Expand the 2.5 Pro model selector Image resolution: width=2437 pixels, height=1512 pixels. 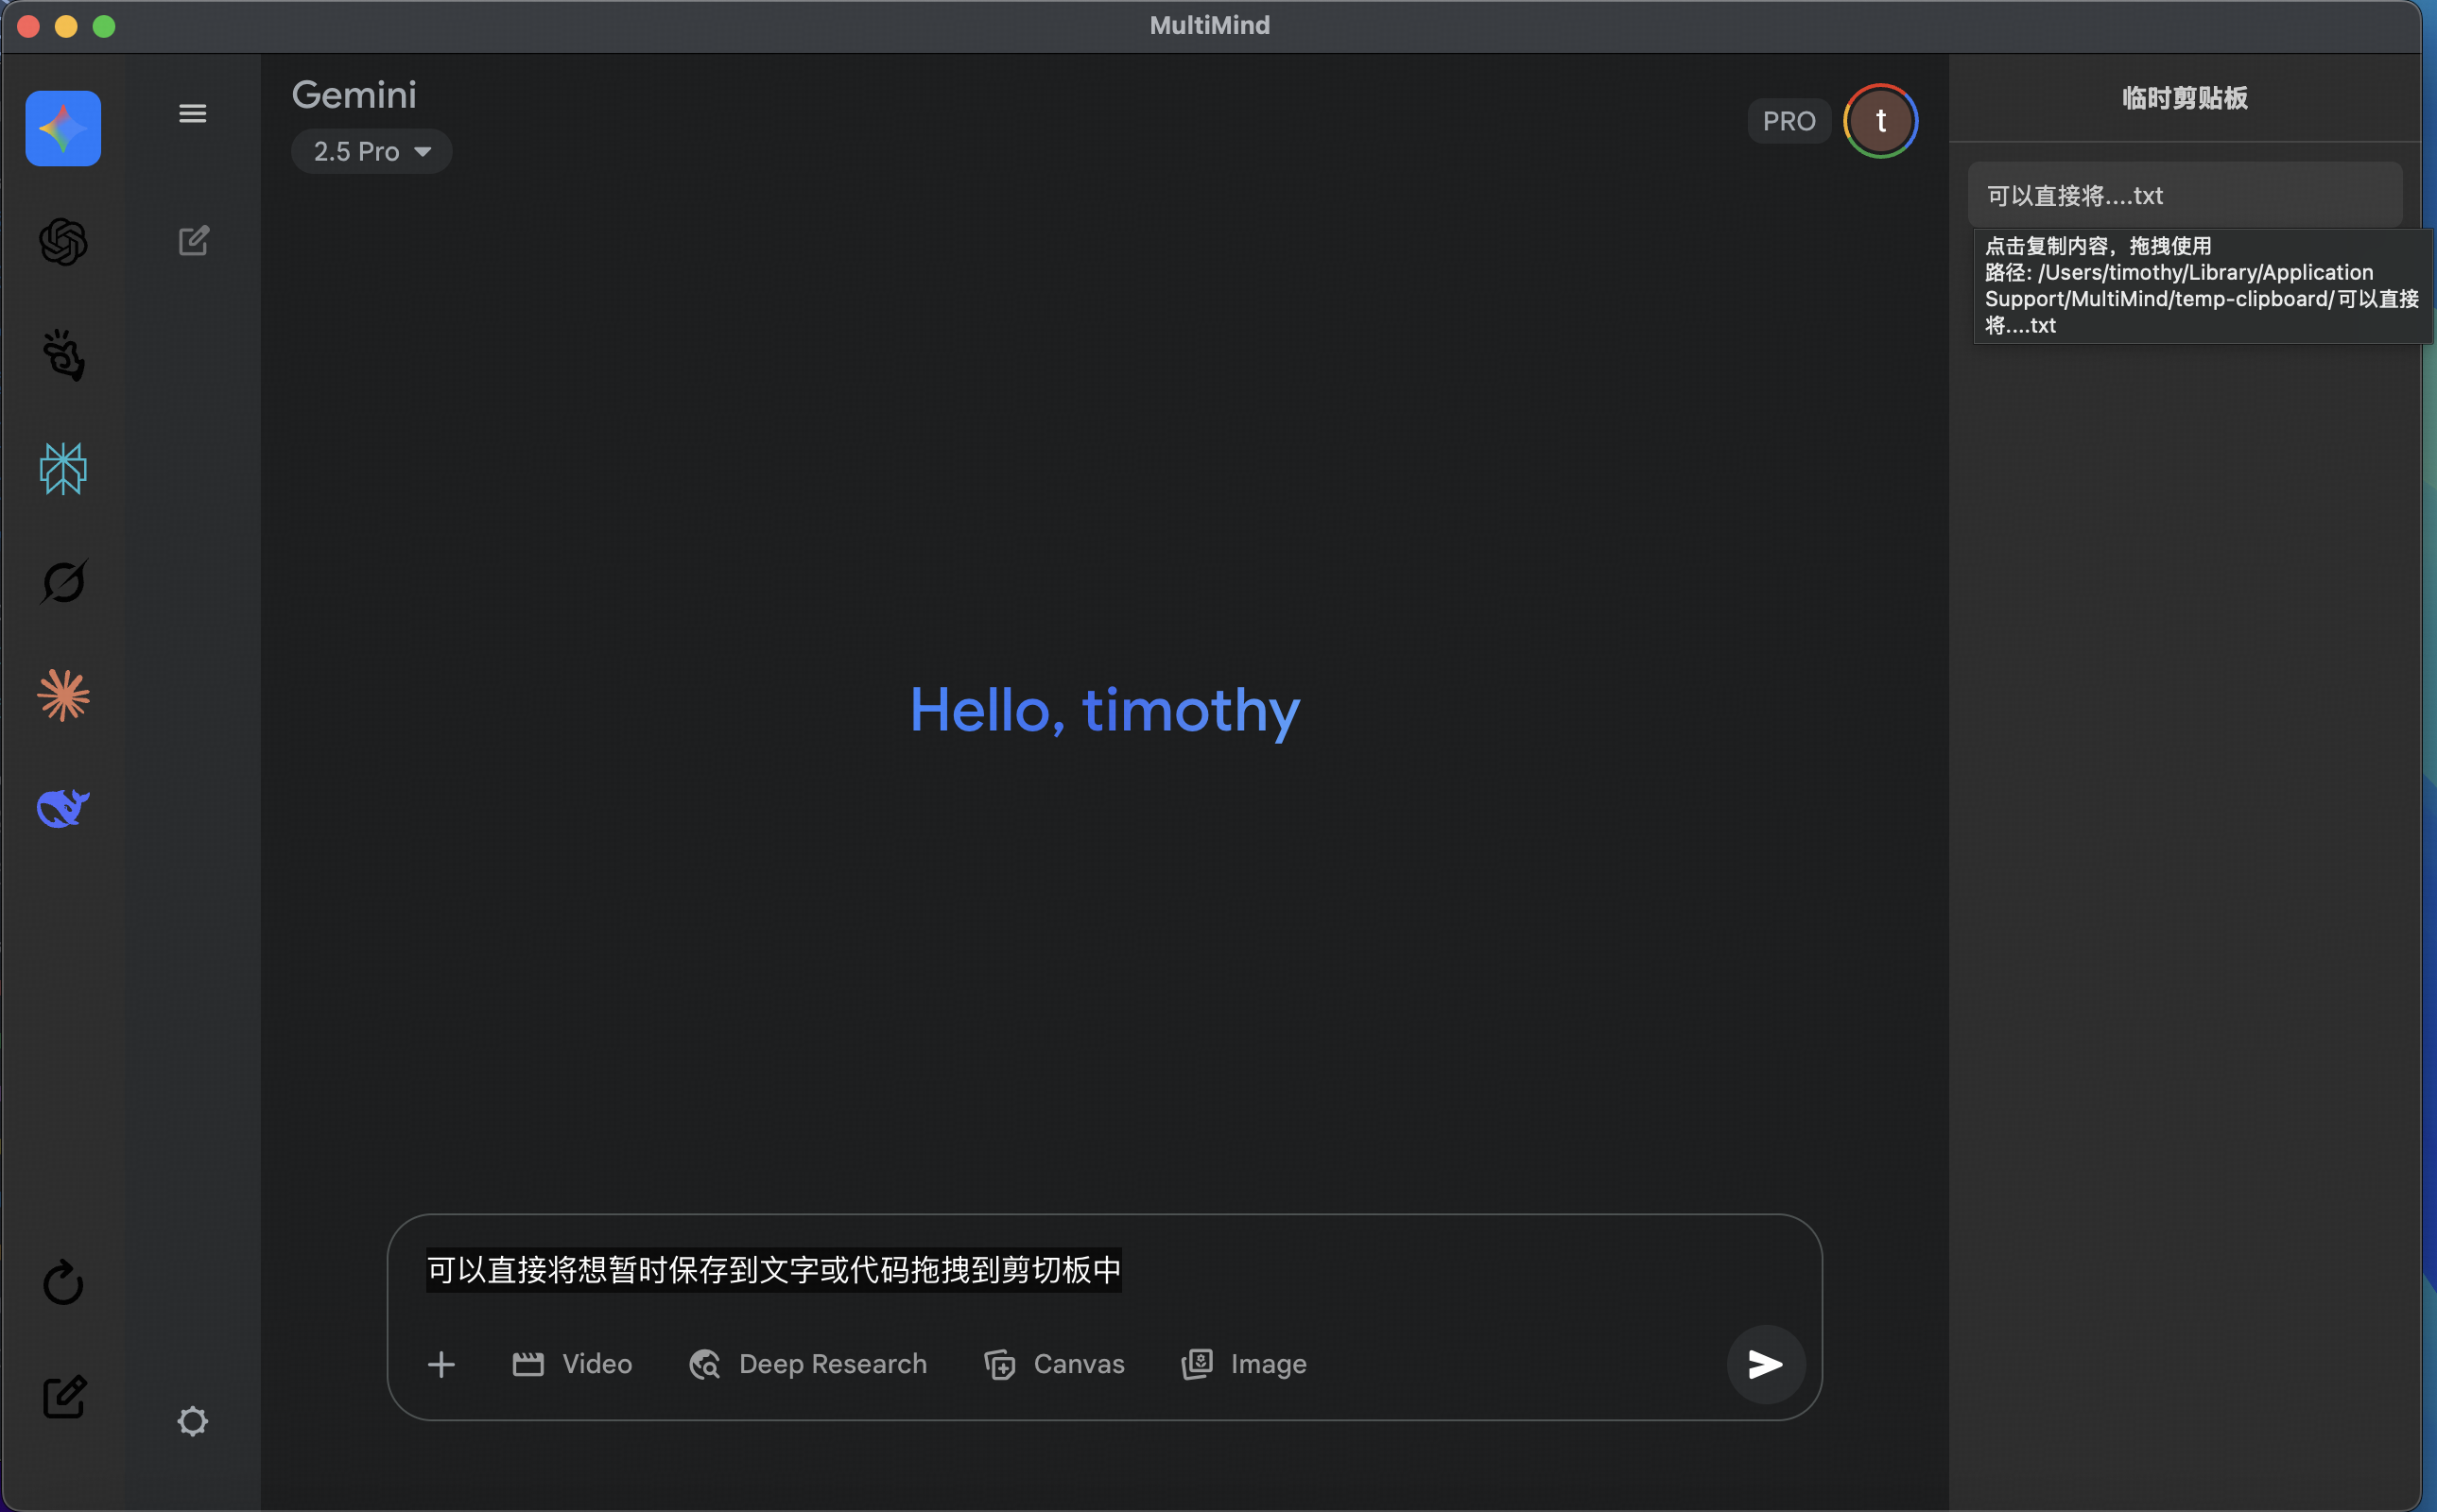372,151
